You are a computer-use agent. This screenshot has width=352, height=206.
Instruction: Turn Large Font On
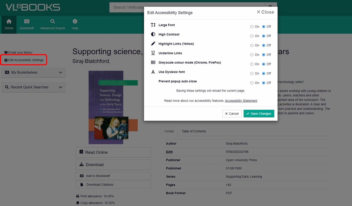click(252, 27)
